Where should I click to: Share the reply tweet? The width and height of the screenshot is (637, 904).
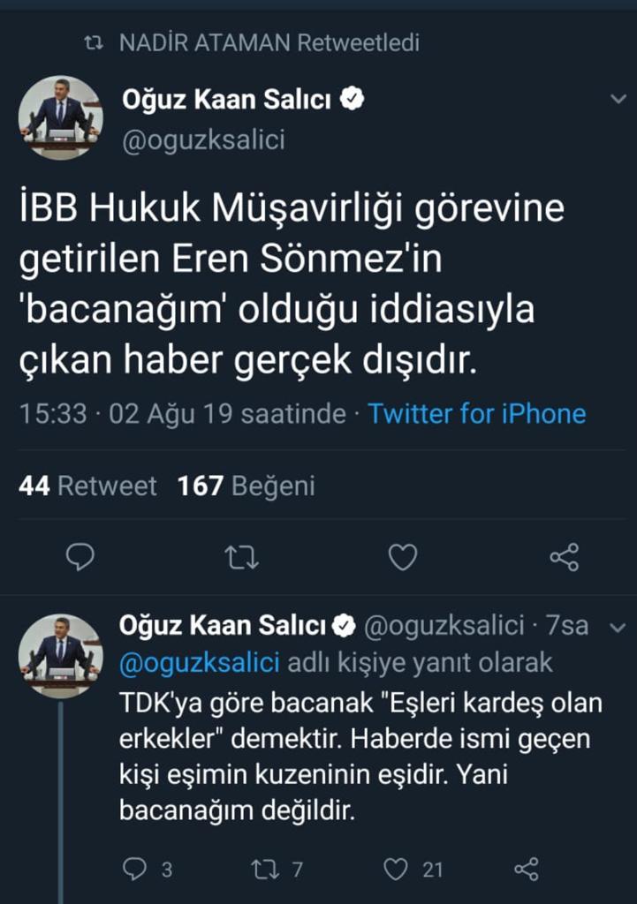coord(527,870)
